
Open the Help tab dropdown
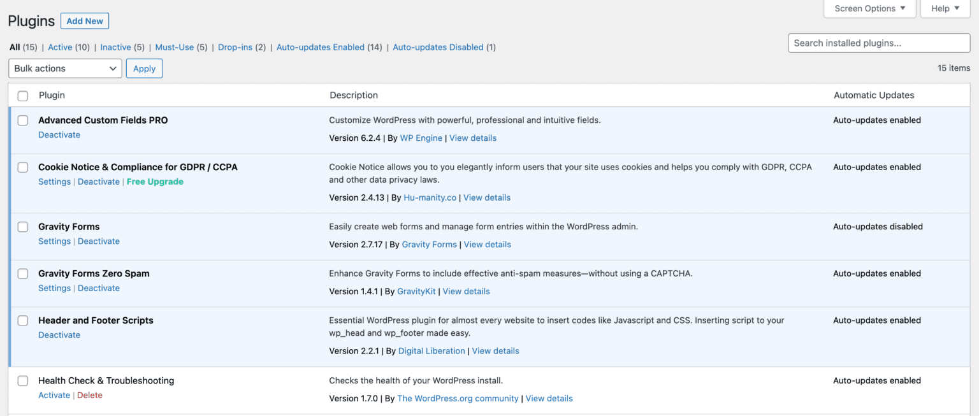(x=945, y=8)
